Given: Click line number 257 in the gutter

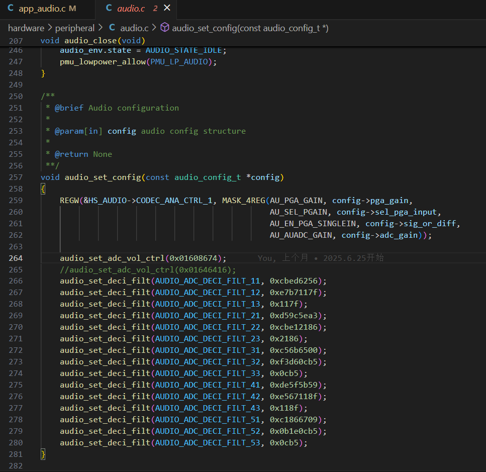Looking at the screenshot, I should click(x=16, y=177).
